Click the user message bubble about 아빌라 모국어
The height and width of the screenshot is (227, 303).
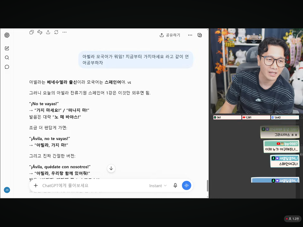pyautogui.click(x=136, y=60)
